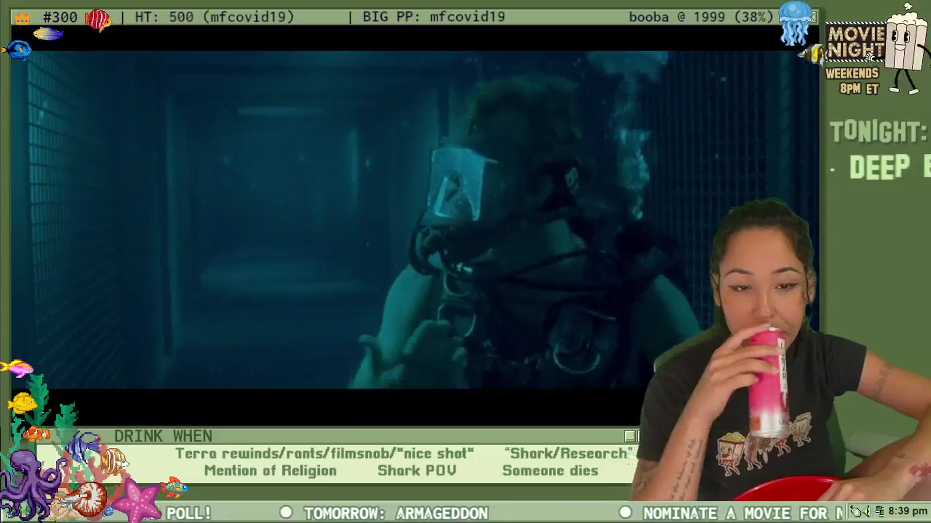Screen dimensions: 931x523
Task: Click "TOMORROW: ARMAGEDDON" in the ticker
Action: click(396, 513)
